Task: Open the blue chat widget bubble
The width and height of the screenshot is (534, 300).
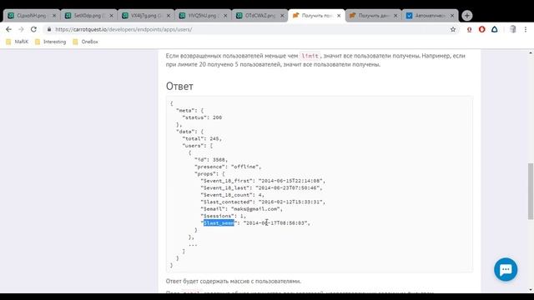Action: 506,269
